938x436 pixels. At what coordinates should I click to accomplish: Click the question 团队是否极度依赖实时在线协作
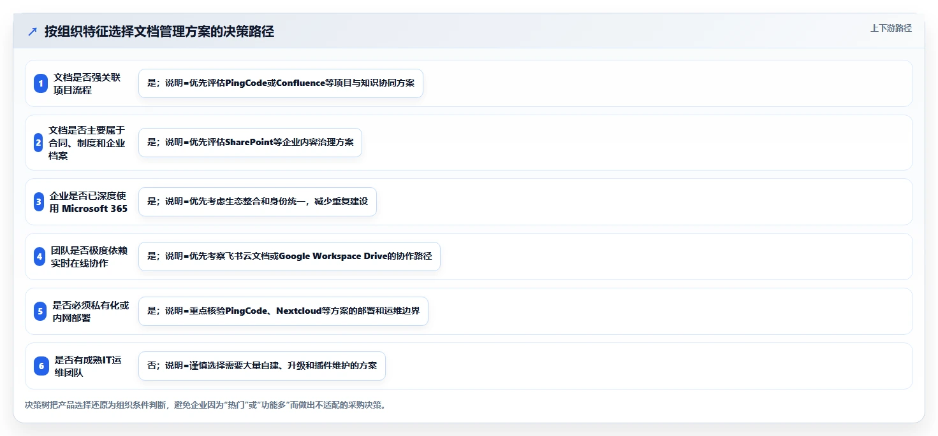coord(89,257)
